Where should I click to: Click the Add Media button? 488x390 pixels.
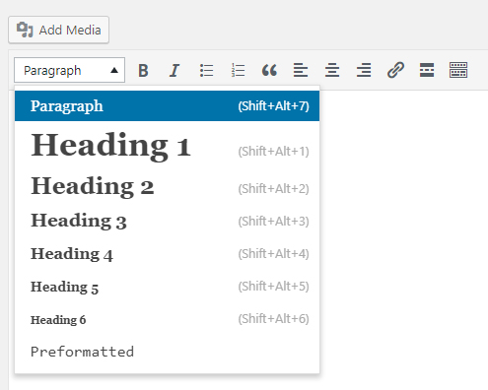58,30
